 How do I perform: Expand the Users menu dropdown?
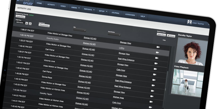coord(76,7)
